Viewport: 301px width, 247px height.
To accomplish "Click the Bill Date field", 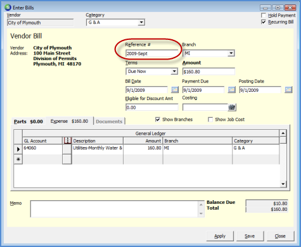I will click(146, 90).
